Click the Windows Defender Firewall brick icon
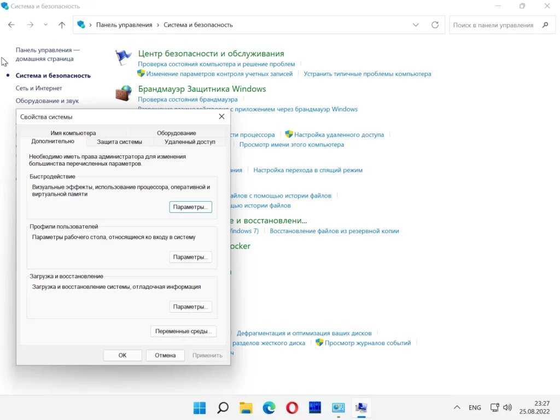Viewport: 560px width, 420px height. pos(124,93)
